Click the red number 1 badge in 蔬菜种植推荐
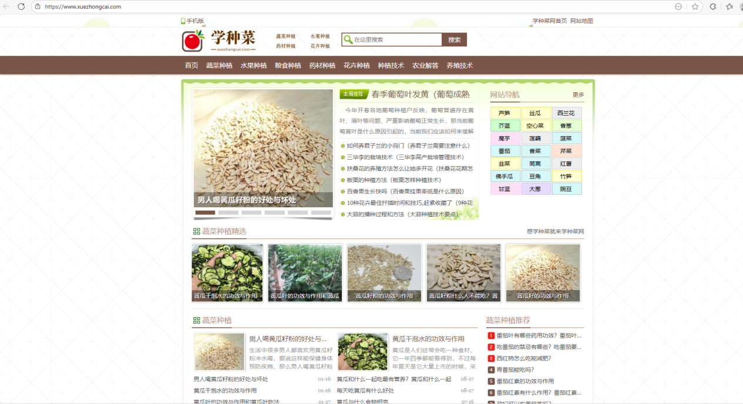This screenshot has height=404, width=743. 491,336
